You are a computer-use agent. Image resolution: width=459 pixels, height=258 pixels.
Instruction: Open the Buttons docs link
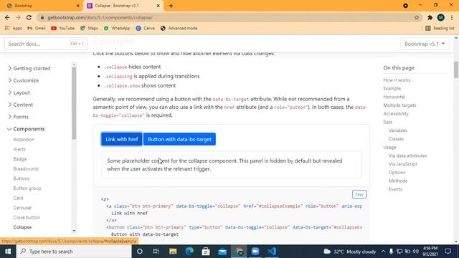pyautogui.click(x=22, y=178)
